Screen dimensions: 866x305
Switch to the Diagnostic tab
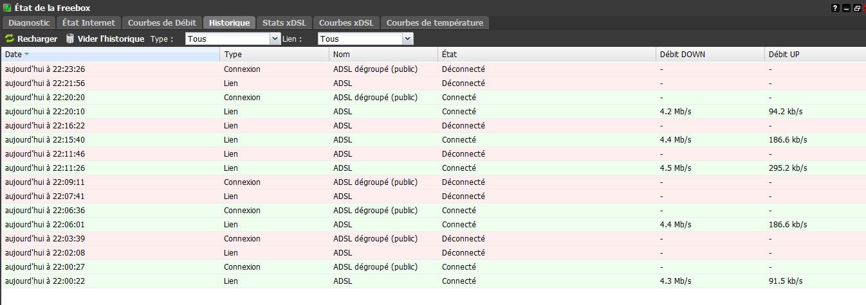click(x=29, y=23)
